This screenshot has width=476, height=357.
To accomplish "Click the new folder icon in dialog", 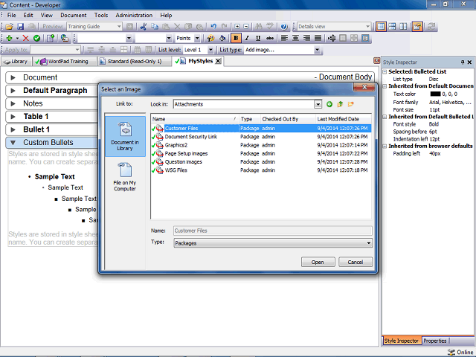I will 350,104.
